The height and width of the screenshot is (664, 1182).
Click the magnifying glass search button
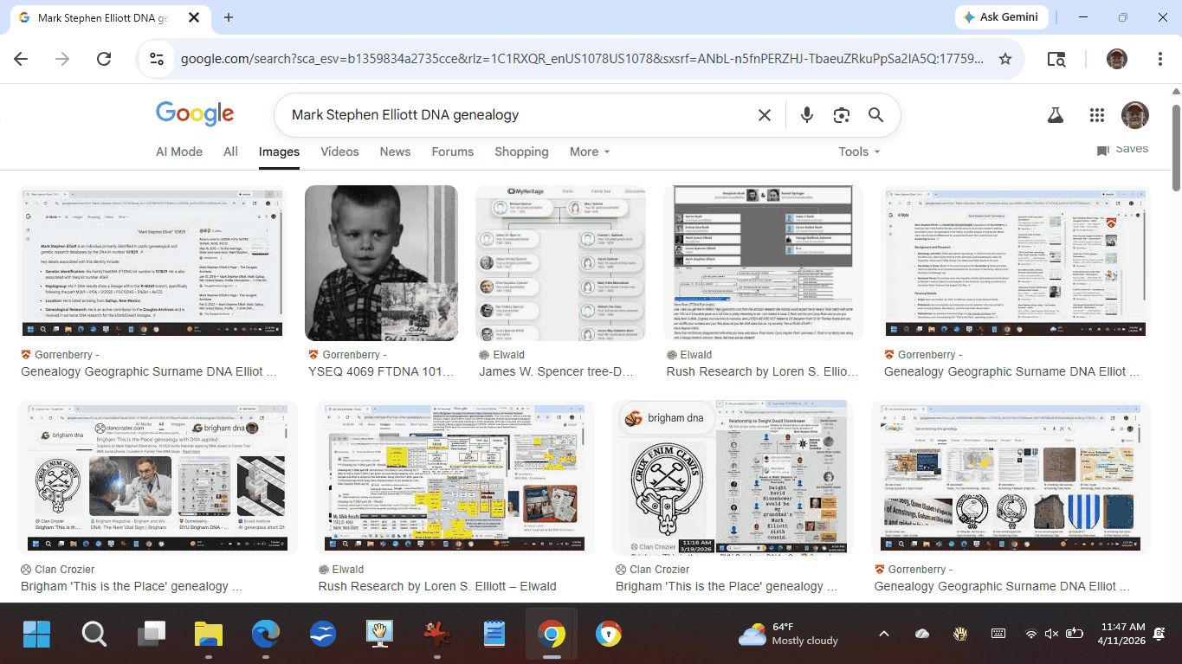pos(875,115)
